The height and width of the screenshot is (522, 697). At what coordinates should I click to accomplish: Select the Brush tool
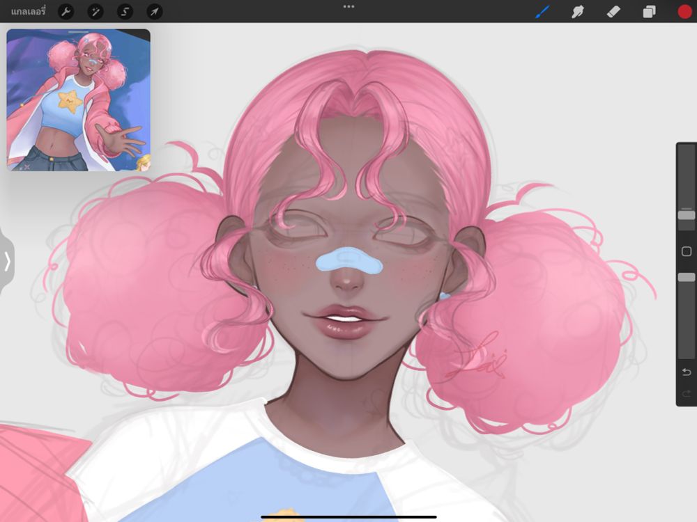(542, 12)
